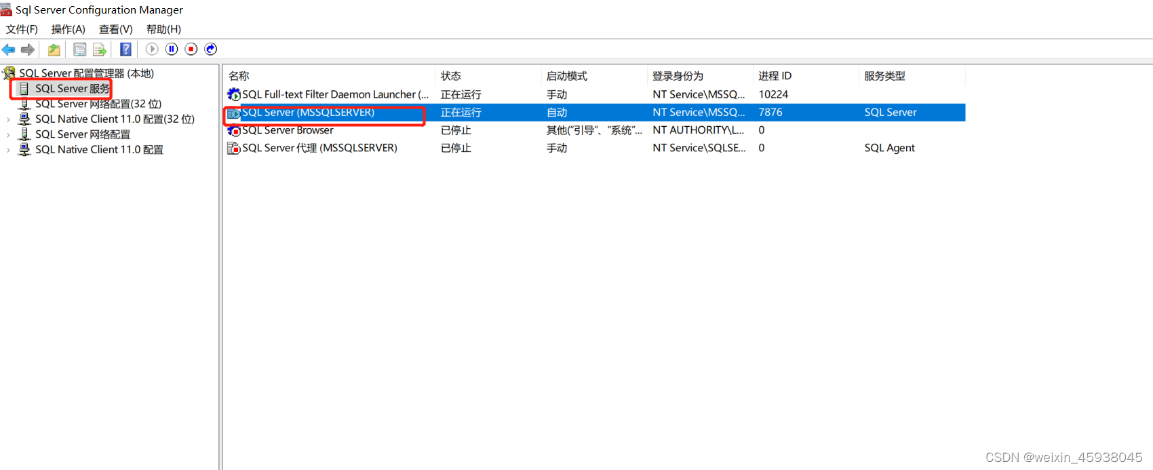Expand the SQL Server 网络配置 node
This screenshot has width=1153, height=470.
pyautogui.click(x=8, y=134)
